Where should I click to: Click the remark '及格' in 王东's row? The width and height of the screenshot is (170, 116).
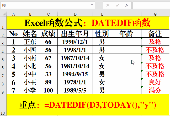coord(155,42)
